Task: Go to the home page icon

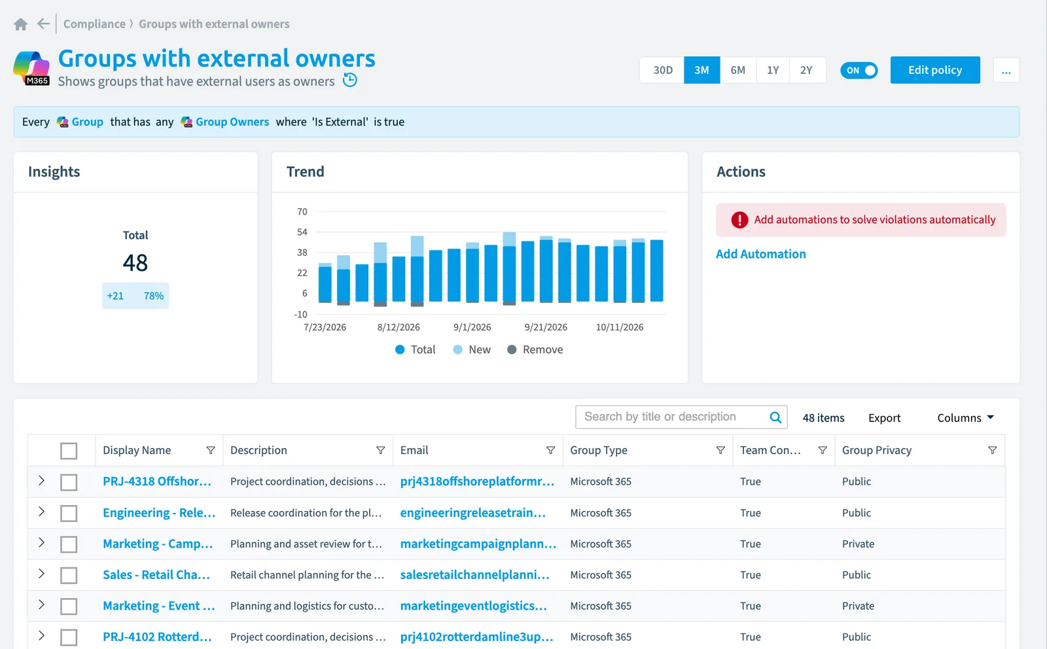Action: tap(20, 24)
